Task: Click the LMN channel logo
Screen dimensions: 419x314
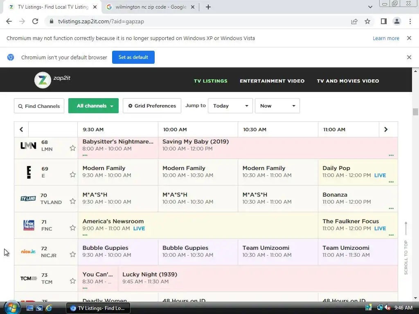Action: (x=28, y=146)
